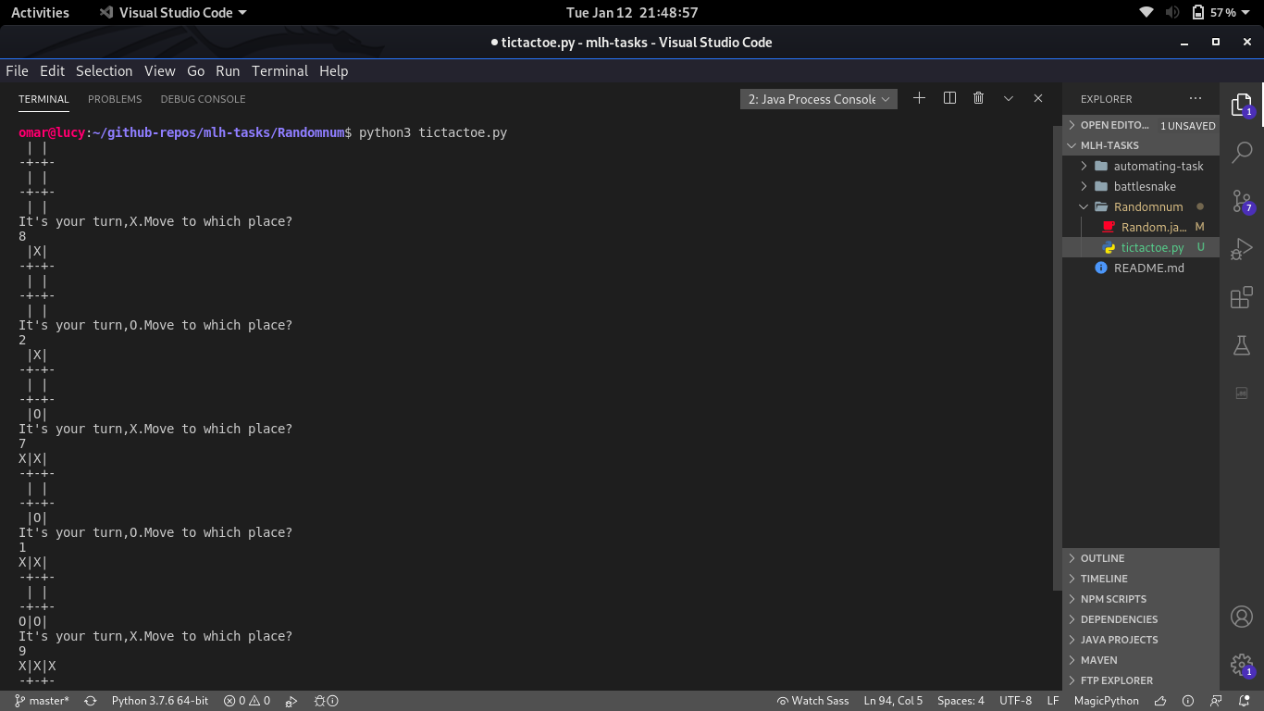This screenshot has width=1264, height=711.
Task: Open the File menu
Action: tap(17, 71)
